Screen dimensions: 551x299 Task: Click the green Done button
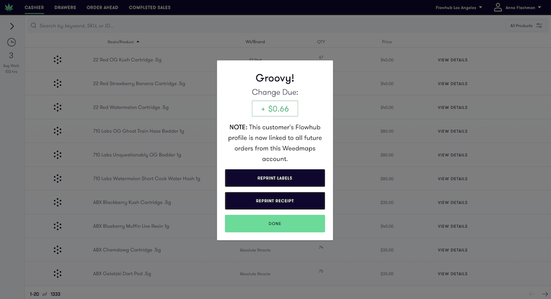coord(275,224)
